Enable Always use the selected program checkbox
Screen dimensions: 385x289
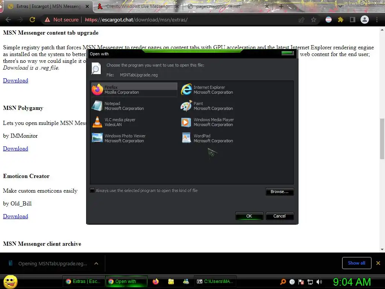[x=92, y=190]
